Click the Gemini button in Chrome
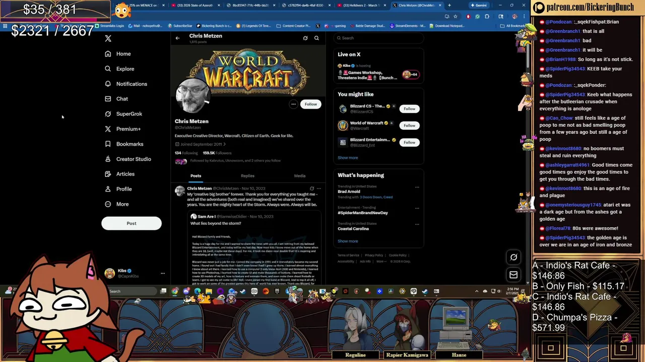Image resolution: width=645 pixels, height=362 pixels. 479,5
